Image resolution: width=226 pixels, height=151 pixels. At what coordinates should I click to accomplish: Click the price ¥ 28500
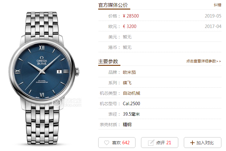pos(131,16)
